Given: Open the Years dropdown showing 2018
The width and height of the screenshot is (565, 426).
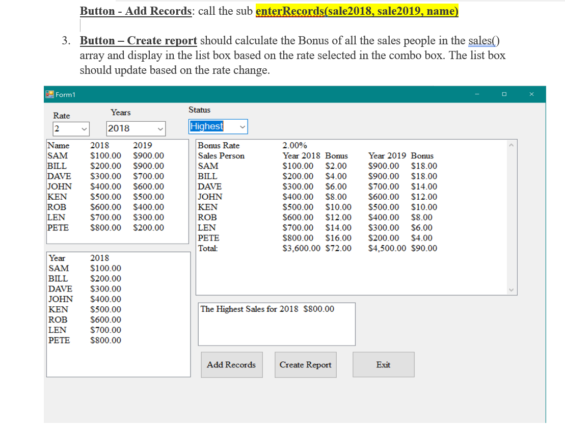Looking at the screenshot, I should pos(159,128).
